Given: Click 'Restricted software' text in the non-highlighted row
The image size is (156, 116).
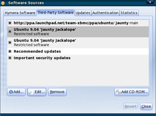Looking at the screenshot, I should click(x=31, y=45).
